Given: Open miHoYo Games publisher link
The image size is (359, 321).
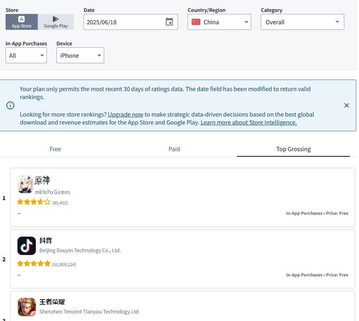Looking at the screenshot, I should 52,192.
